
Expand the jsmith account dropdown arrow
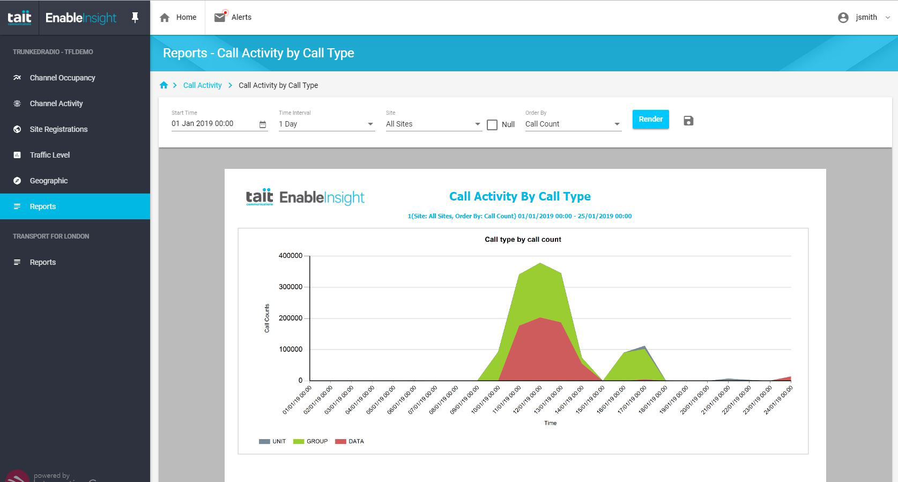(887, 18)
